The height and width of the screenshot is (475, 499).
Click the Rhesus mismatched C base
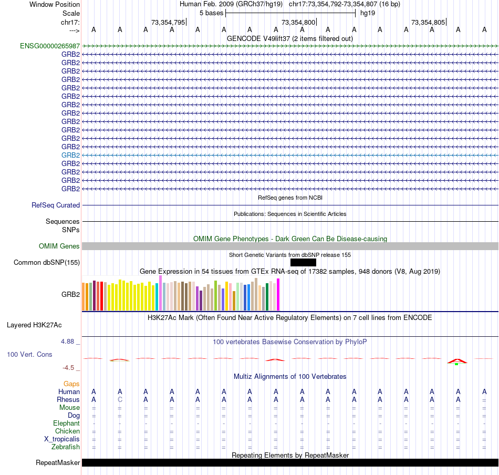point(120,399)
